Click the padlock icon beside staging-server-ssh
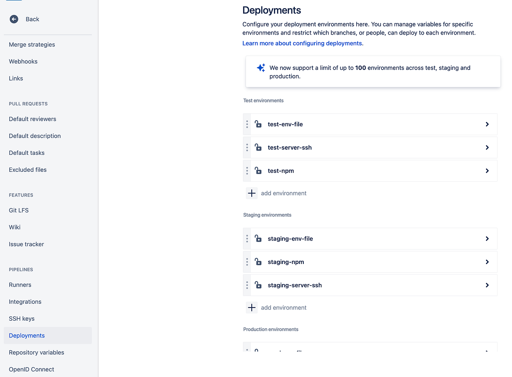The width and height of the screenshot is (512, 377). (258, 285)
